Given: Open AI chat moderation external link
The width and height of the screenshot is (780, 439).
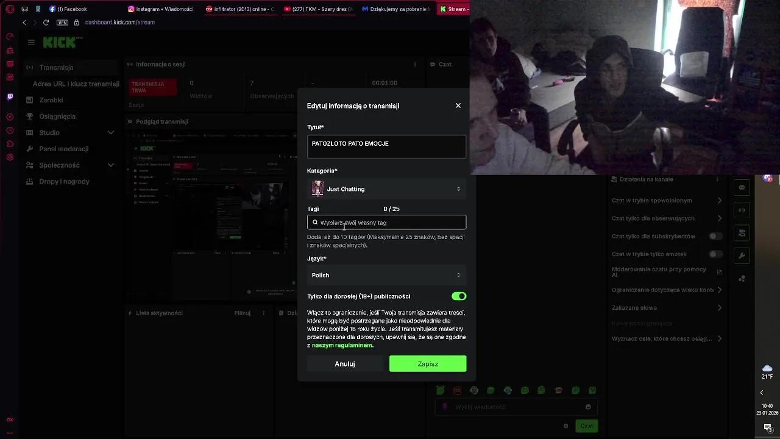Looking at the screenshot, I should tap(720, 272).
